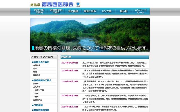Open the 医師会のご案内 top navigation tab
The width and height of the screenshot is (180, 112).
tap(39, 11)
